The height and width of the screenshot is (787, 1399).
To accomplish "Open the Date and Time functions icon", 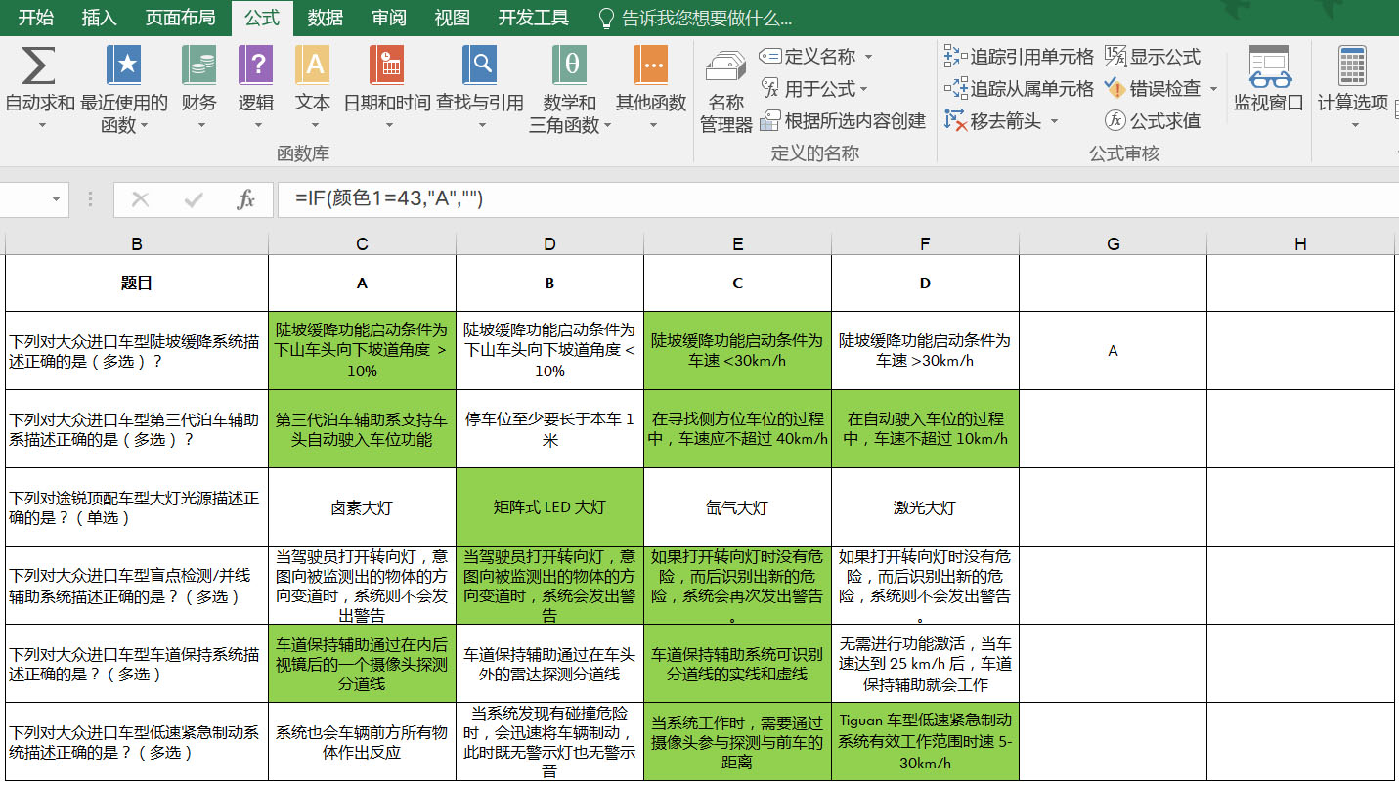I will point(387,66).
